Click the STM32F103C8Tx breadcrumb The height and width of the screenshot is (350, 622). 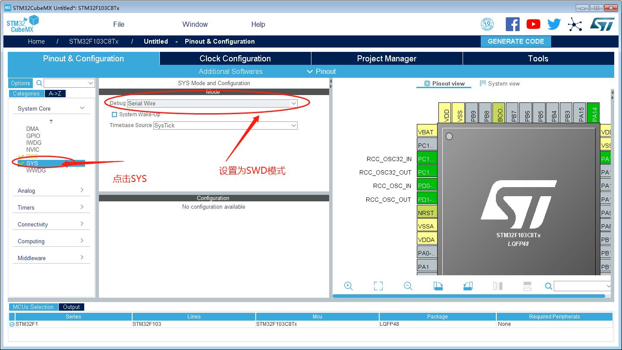pos(94,41)
